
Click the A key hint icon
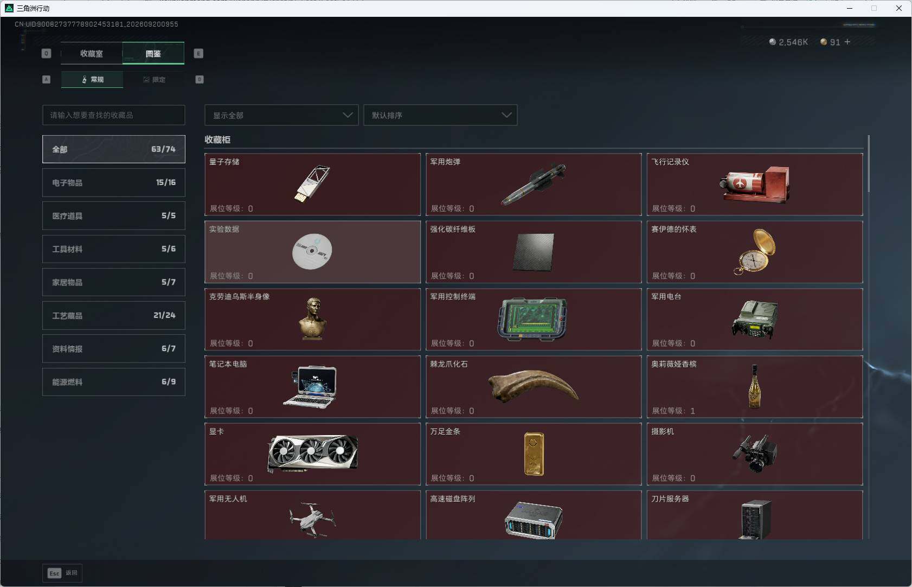click(x=46, y=79)
